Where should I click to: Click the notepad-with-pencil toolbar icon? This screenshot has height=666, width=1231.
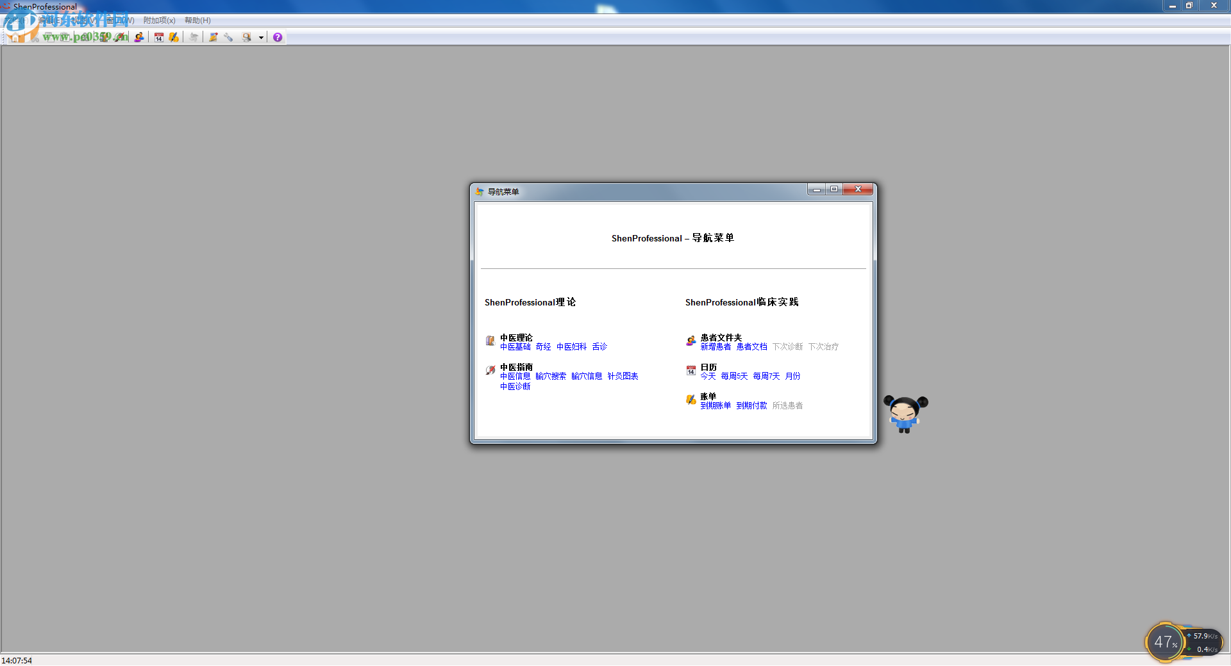click(x=214, y=37)
